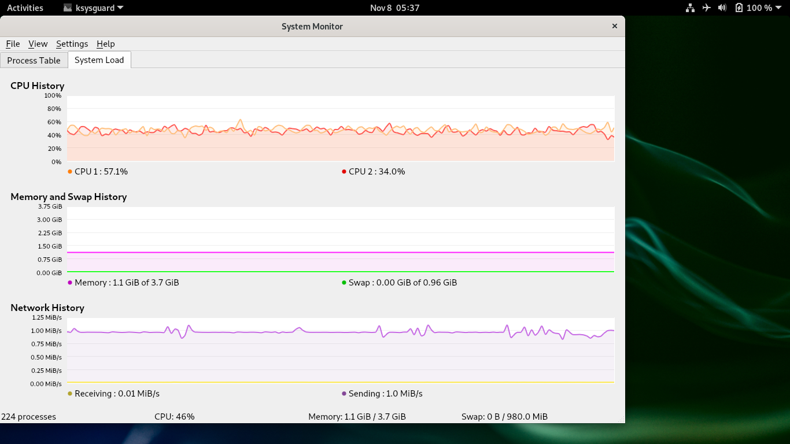
Task: Click the Network History heading
Action: click(x=47, y=308)
